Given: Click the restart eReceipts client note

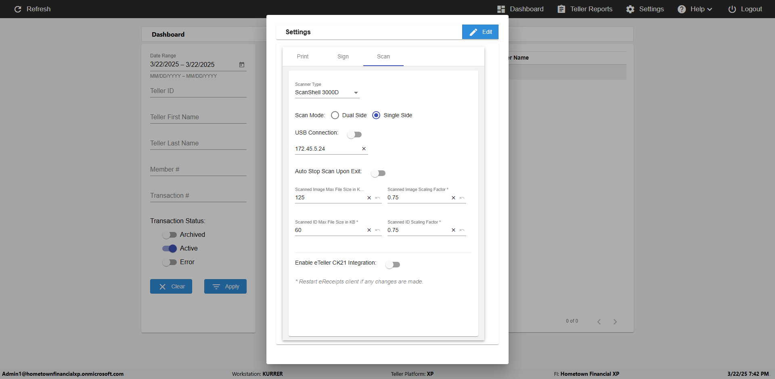Looking at the screenshot, I should pyautogui.click(x=359, y=282).
